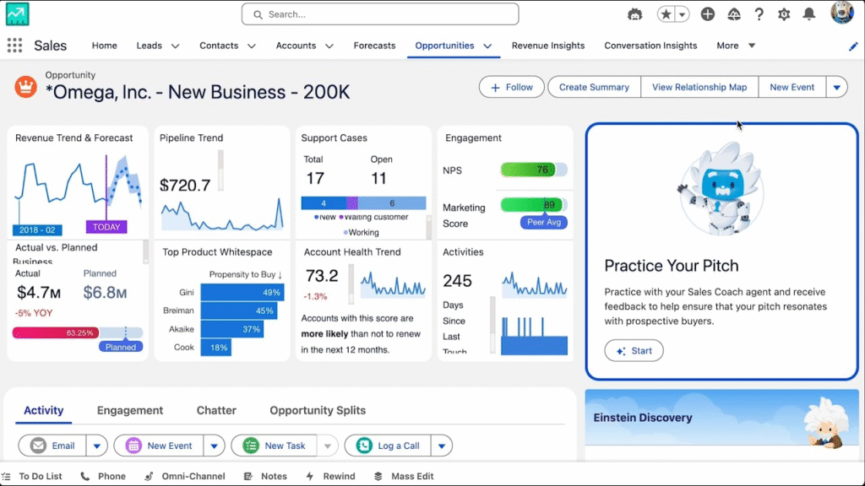The width and height of the screenshot is (865, 486).
Task: Open the user avatar profile menu
Action: click(x=841, y=13)
